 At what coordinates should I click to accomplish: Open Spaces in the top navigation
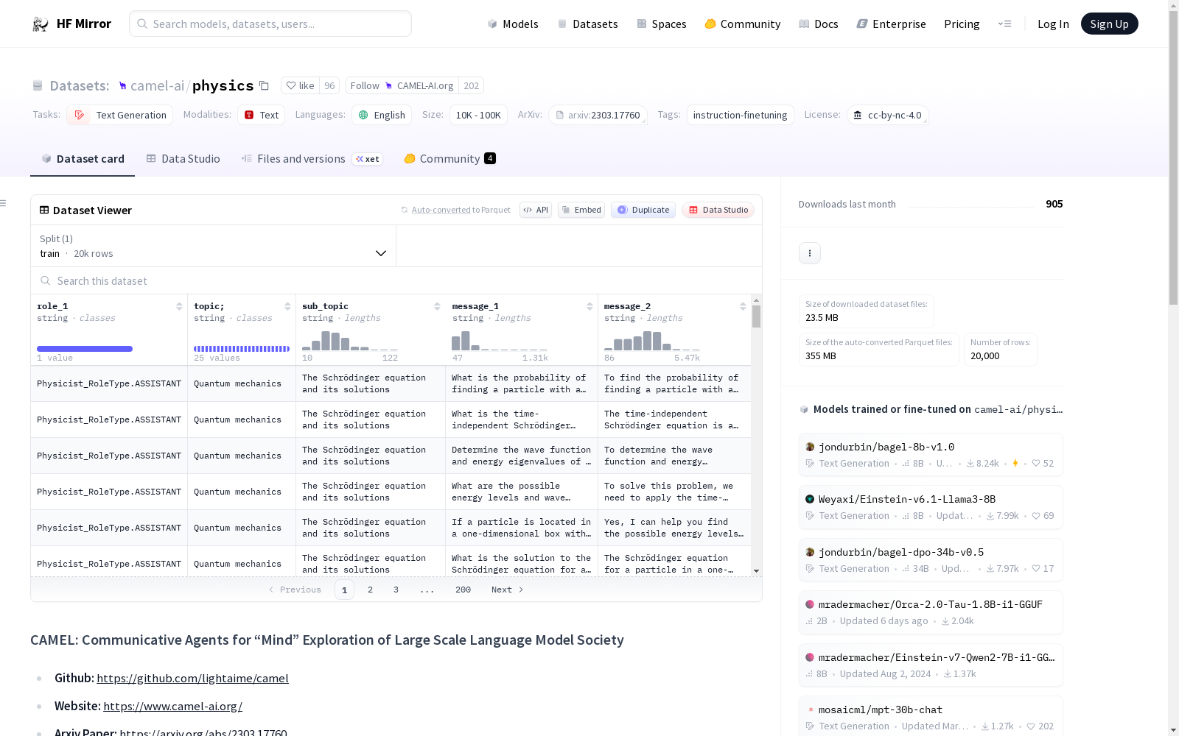662,24
